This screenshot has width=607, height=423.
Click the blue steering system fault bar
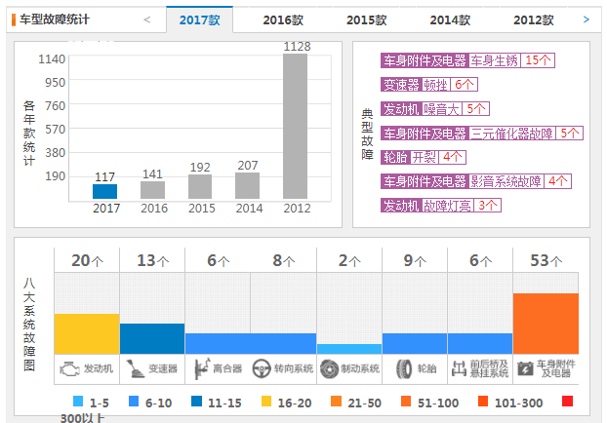(283, 344)
